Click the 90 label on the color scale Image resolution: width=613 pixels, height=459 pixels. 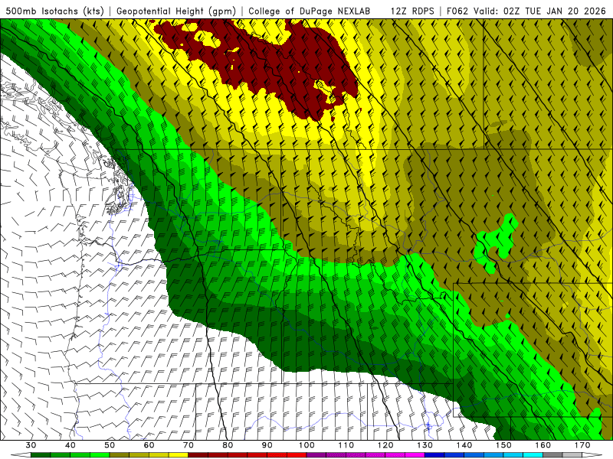(267, 445)
